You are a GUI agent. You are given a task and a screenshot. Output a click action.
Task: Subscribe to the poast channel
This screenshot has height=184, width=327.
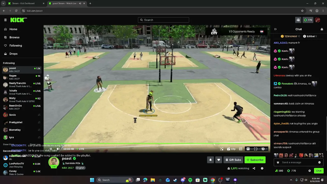pos(255,160)
